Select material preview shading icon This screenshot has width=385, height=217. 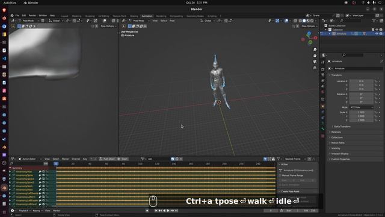coord(308,21)
